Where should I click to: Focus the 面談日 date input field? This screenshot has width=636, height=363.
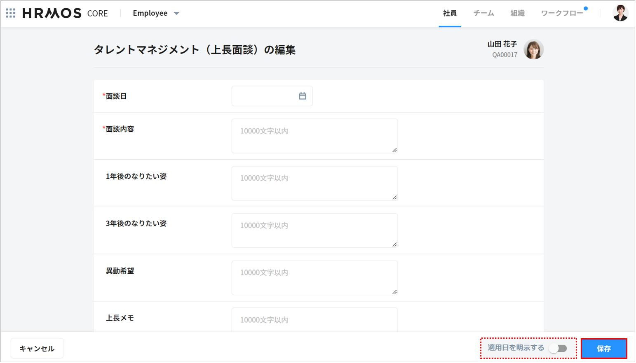(264, 96)
